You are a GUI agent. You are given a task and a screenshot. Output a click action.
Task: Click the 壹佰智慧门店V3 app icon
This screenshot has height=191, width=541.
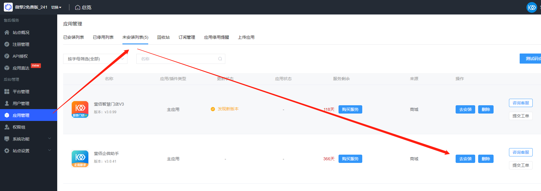(80, 109)
